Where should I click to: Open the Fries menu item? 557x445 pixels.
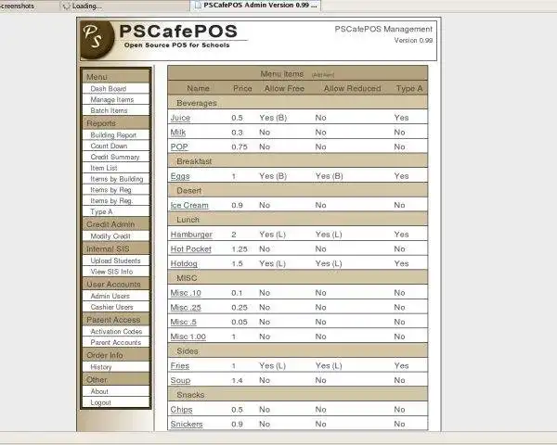tap(180, 366)
